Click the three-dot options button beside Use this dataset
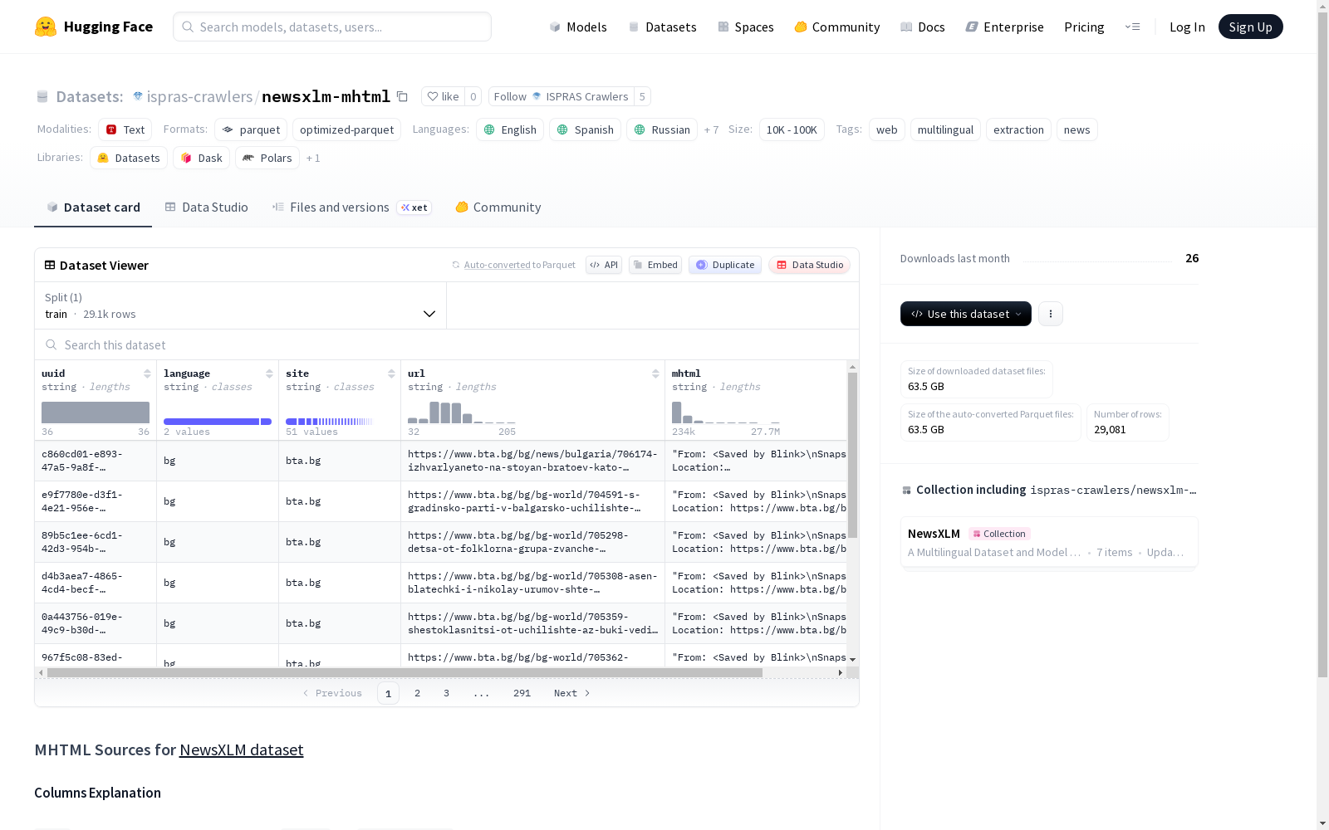 coord(1051,314)
